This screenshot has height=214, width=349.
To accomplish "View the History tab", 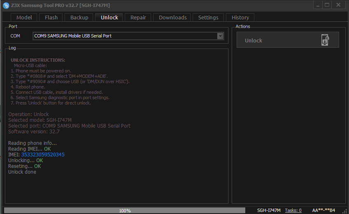I will [x=240, y=17].
